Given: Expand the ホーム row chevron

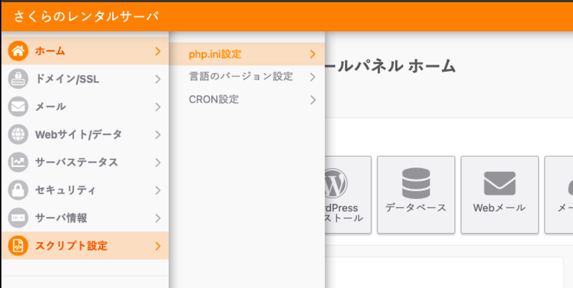Looking at the screenshot, I should tap(158, 51).
